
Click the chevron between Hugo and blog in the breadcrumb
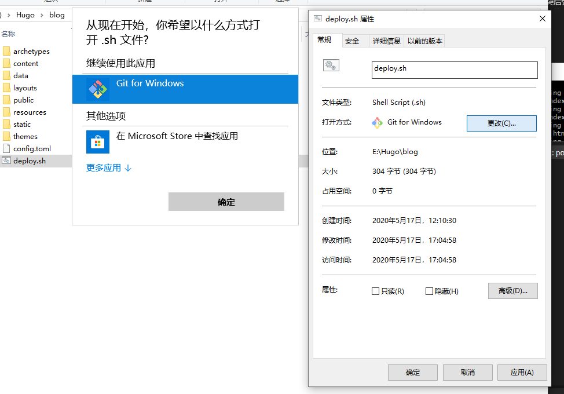point(42,15)
